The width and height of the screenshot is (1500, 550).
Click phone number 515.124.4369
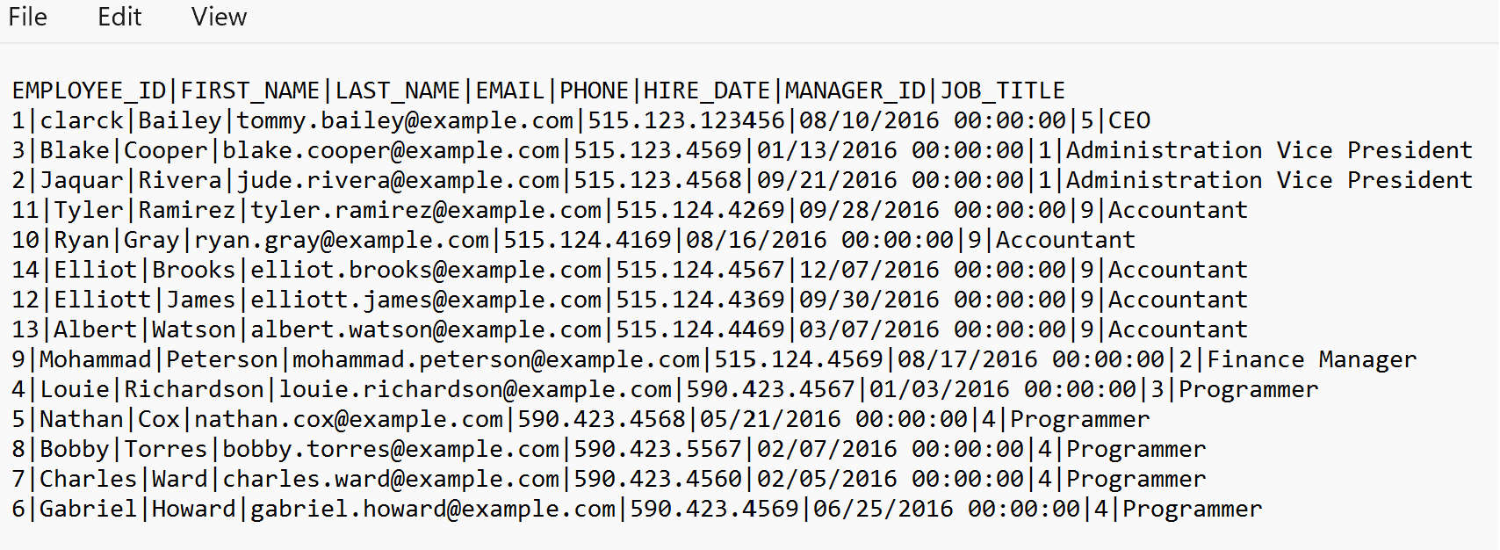click(700, 300)
